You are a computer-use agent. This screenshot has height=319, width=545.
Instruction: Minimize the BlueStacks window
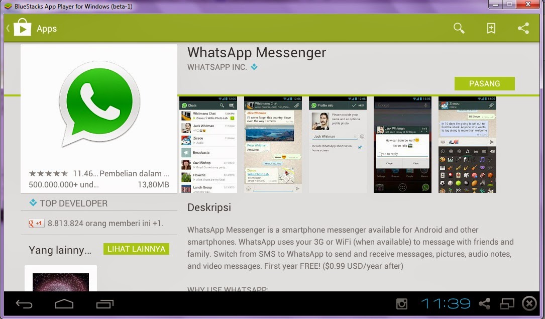click(495, 4)
